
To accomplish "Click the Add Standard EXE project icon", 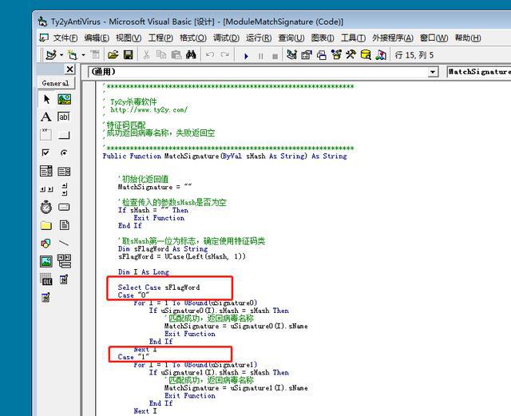I will (x=51, y=55).
